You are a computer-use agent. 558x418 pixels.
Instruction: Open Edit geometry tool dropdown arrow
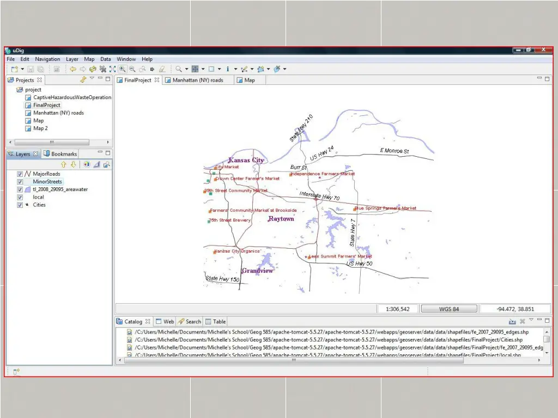252,69
